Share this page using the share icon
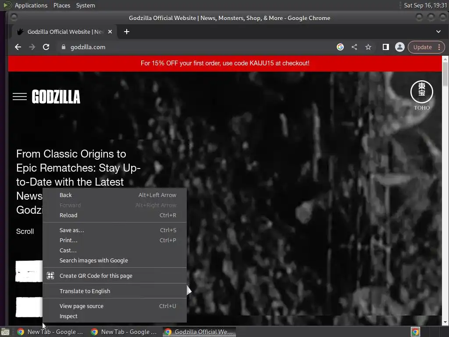 354,47
